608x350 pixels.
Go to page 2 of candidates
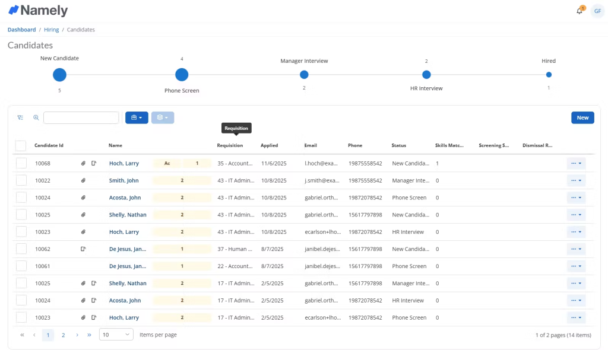point(64,335)
